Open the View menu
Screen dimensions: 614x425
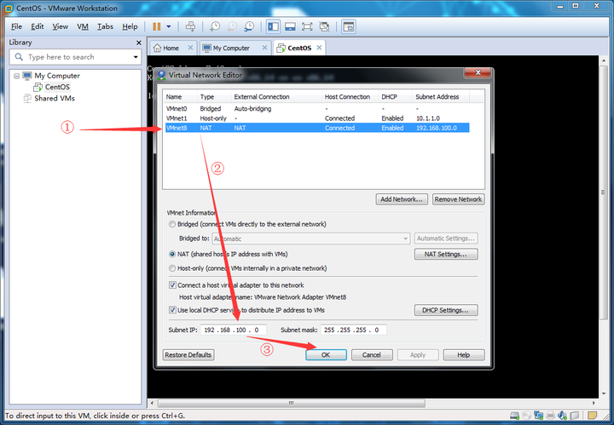(x=61, y=26)
